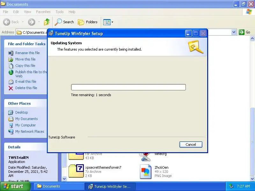Open the Tools menu in Documents window

pyautogui.click(x=60, y=12)
